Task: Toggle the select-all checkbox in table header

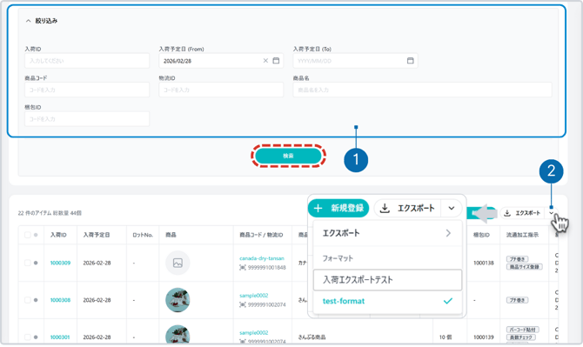Action: (x=28, y=235)
